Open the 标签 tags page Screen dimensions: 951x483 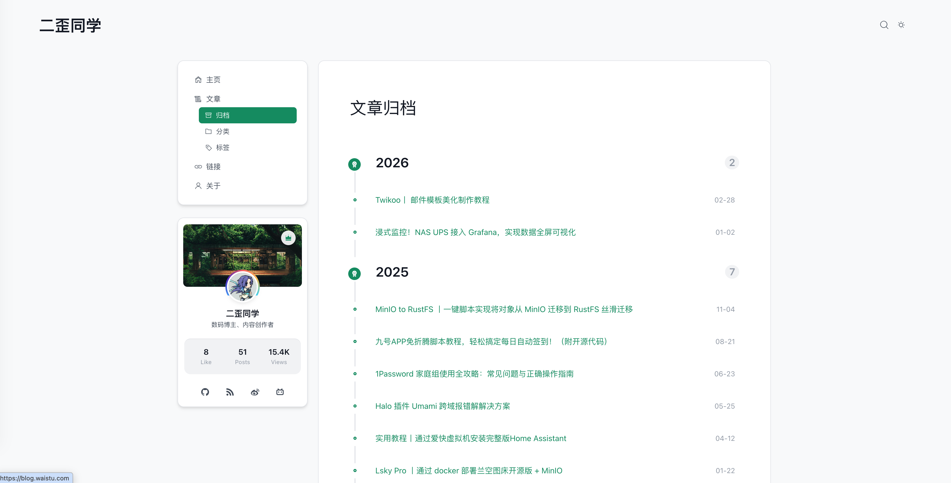[x=223, y=147]
